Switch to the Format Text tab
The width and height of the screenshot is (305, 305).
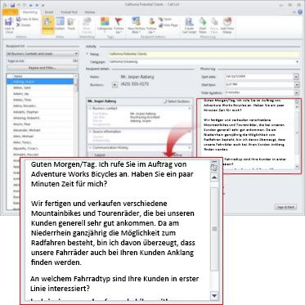coord(69,12)
